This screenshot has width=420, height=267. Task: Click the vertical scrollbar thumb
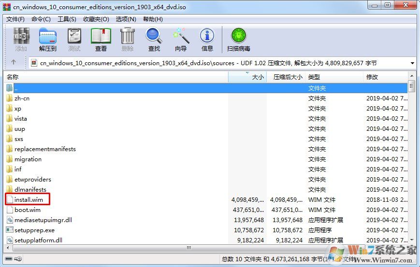(x=412, y=86)
